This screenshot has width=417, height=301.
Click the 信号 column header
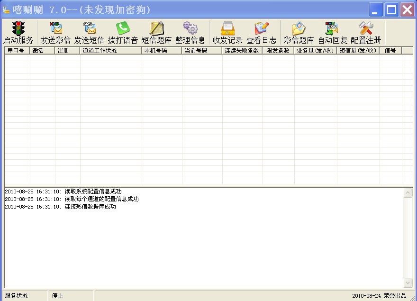click(390, 51)
